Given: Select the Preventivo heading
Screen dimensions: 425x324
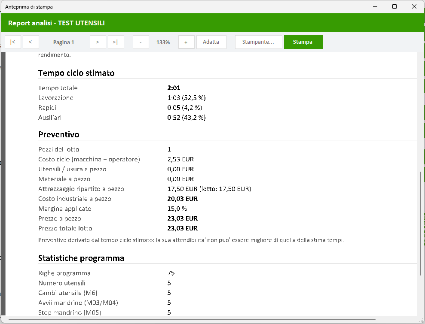Looking at the screenshot, I should (59, 134).
